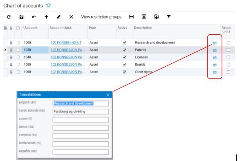Viewport: 243px width, 161px height.
Task: Toggle Active checkbox for account 1040
Action: click(x=124, y=57)
